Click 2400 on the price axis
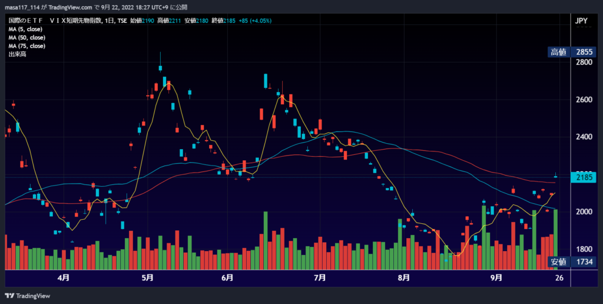The width and height of the screenshot is (603, 304). pyautogui.click(x=584, y=137)
